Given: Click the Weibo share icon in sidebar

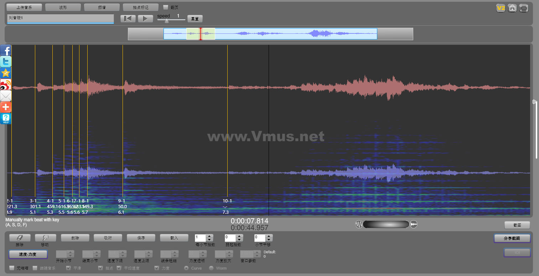Looking at the screenshot, I should (6, 85).
